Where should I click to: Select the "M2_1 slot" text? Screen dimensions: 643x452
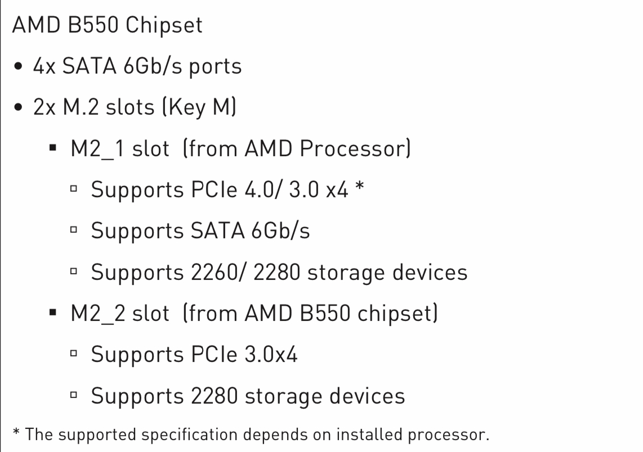point(119,149)
